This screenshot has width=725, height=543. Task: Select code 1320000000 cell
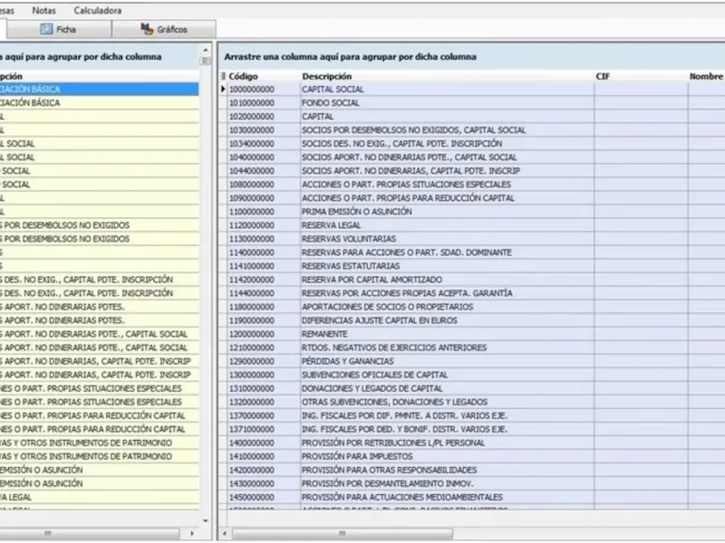(x=264, y=402)
